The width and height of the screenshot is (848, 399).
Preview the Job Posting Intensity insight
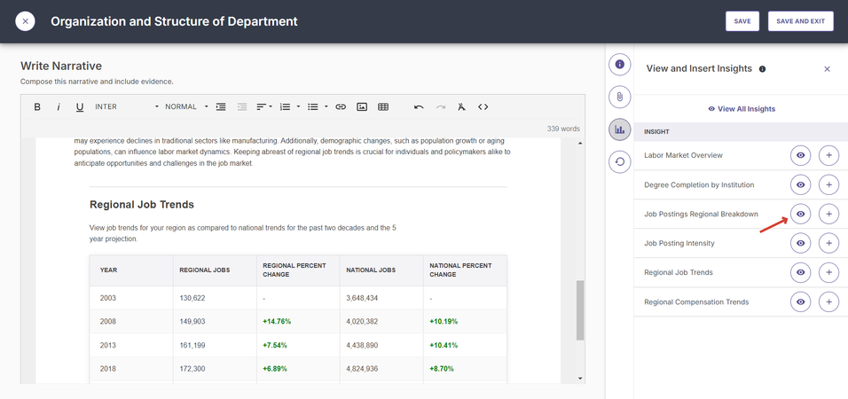800,243
